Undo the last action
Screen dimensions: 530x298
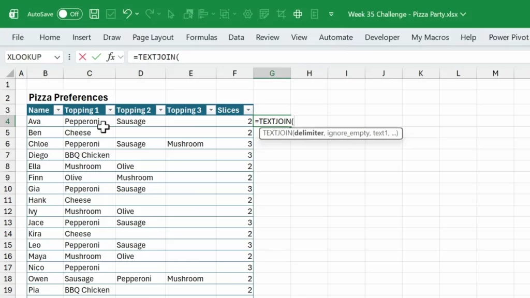tap(128, 14)
